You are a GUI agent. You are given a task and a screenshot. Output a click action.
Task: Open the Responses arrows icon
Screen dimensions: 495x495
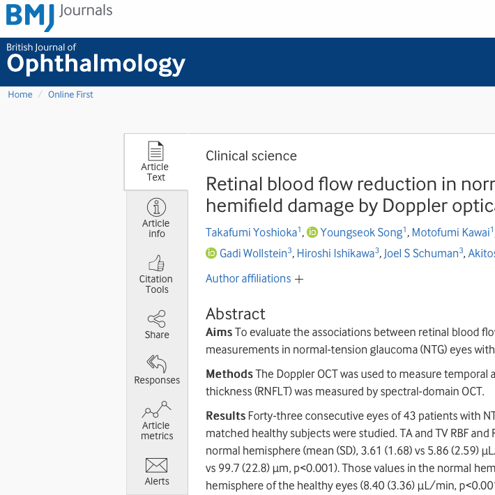coord(156,364)
